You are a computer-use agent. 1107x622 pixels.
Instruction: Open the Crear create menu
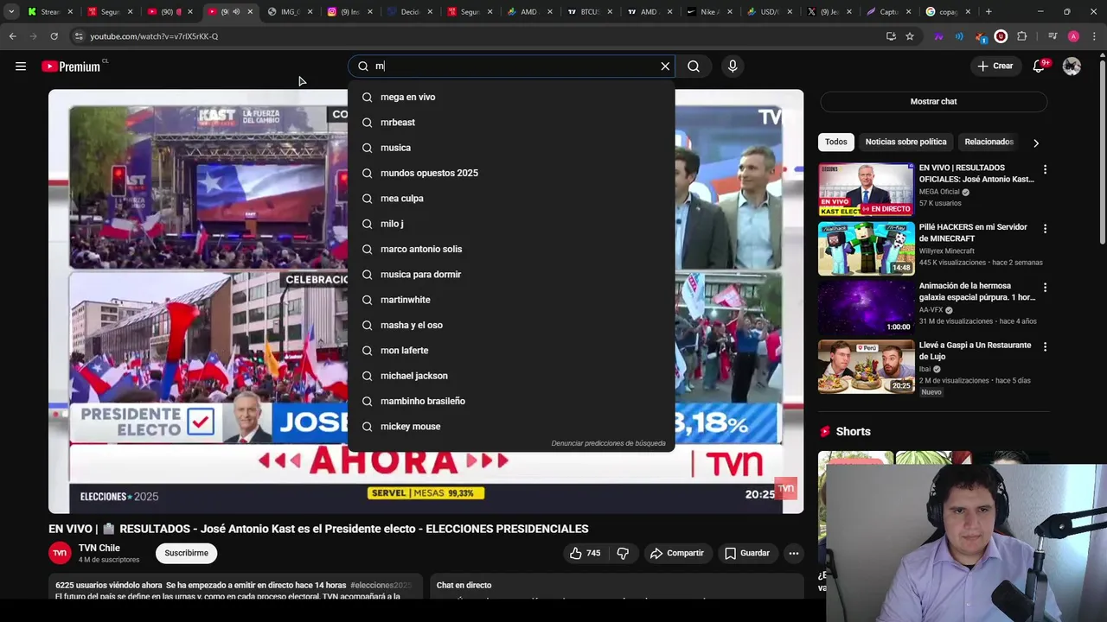[x=995, y=67]
